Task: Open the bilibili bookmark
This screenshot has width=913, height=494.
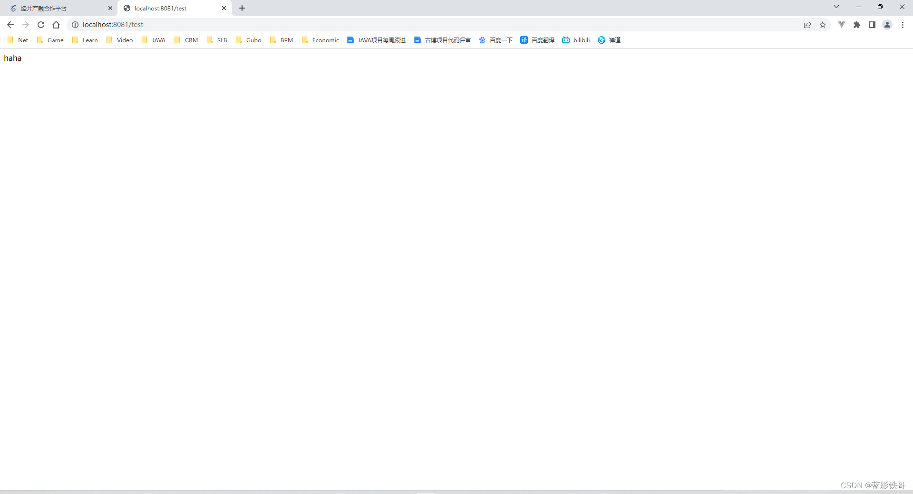Action: [x=576, y=40]
